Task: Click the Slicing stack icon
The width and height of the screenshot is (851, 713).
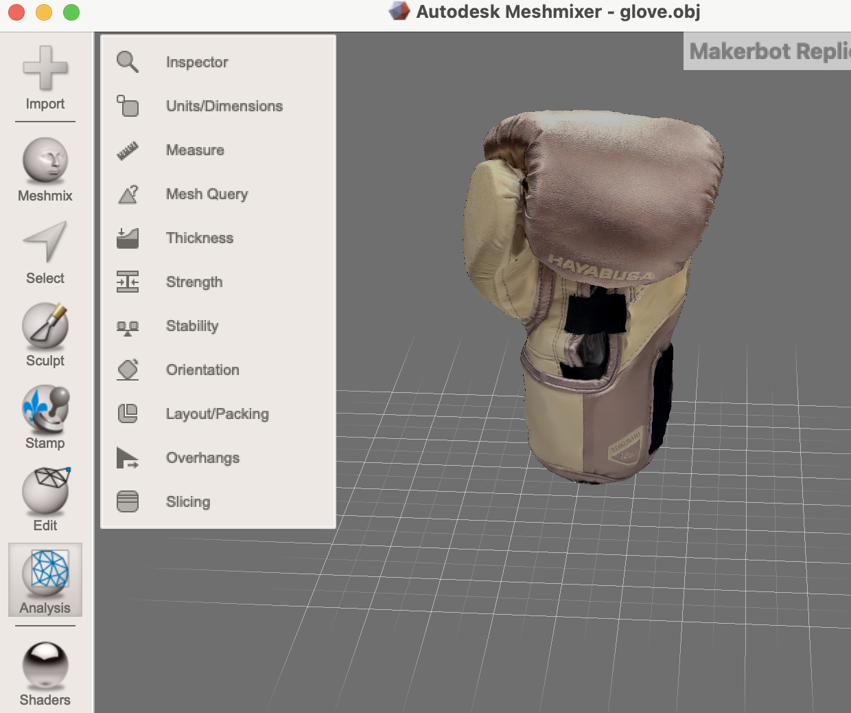Action: tap(128, 501)
